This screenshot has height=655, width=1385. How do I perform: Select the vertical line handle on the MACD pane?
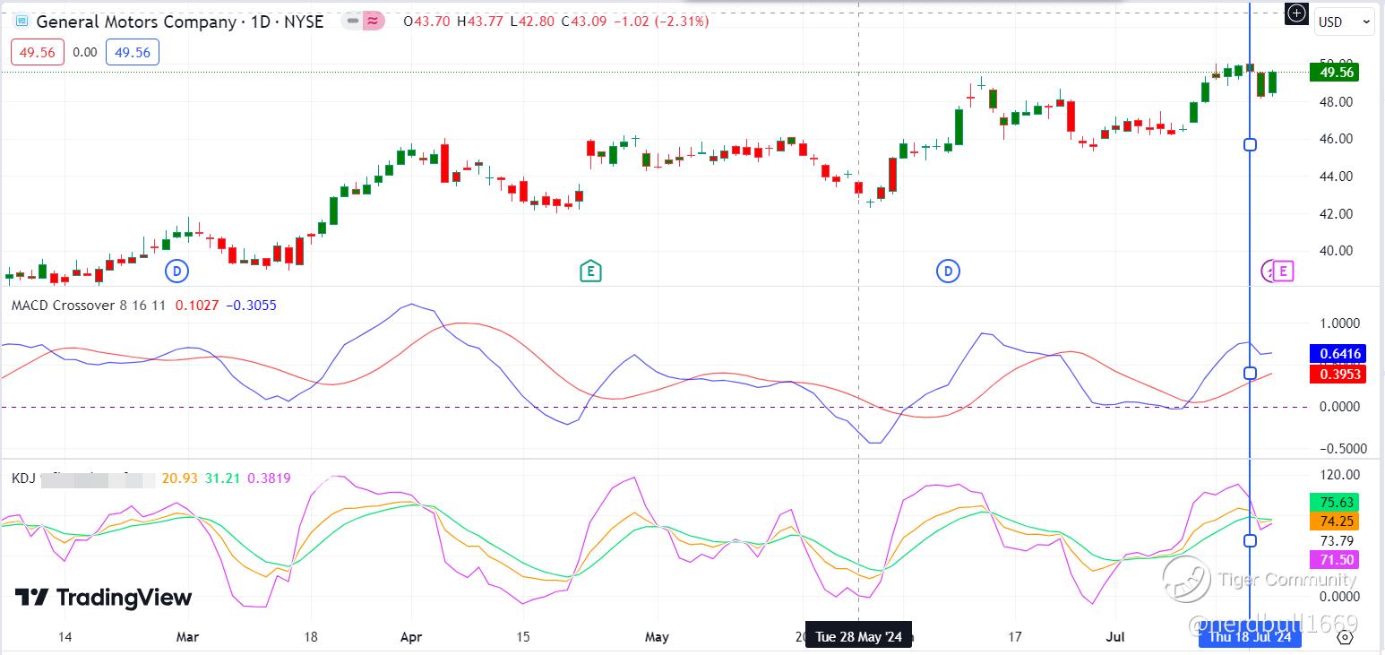point(1251,373)
